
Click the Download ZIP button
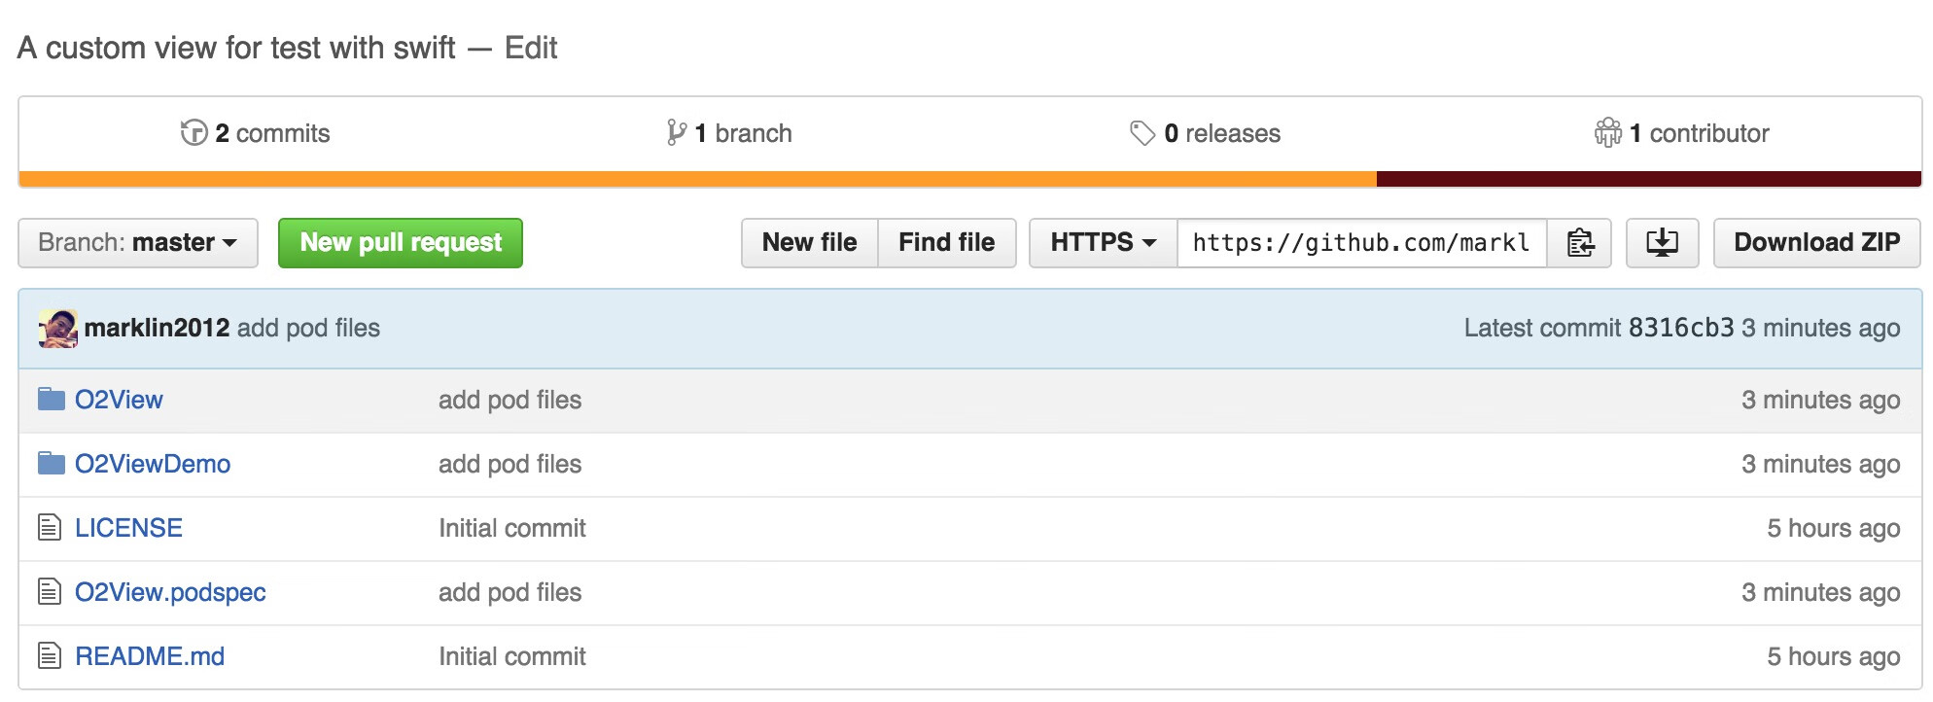(1817, 242)
